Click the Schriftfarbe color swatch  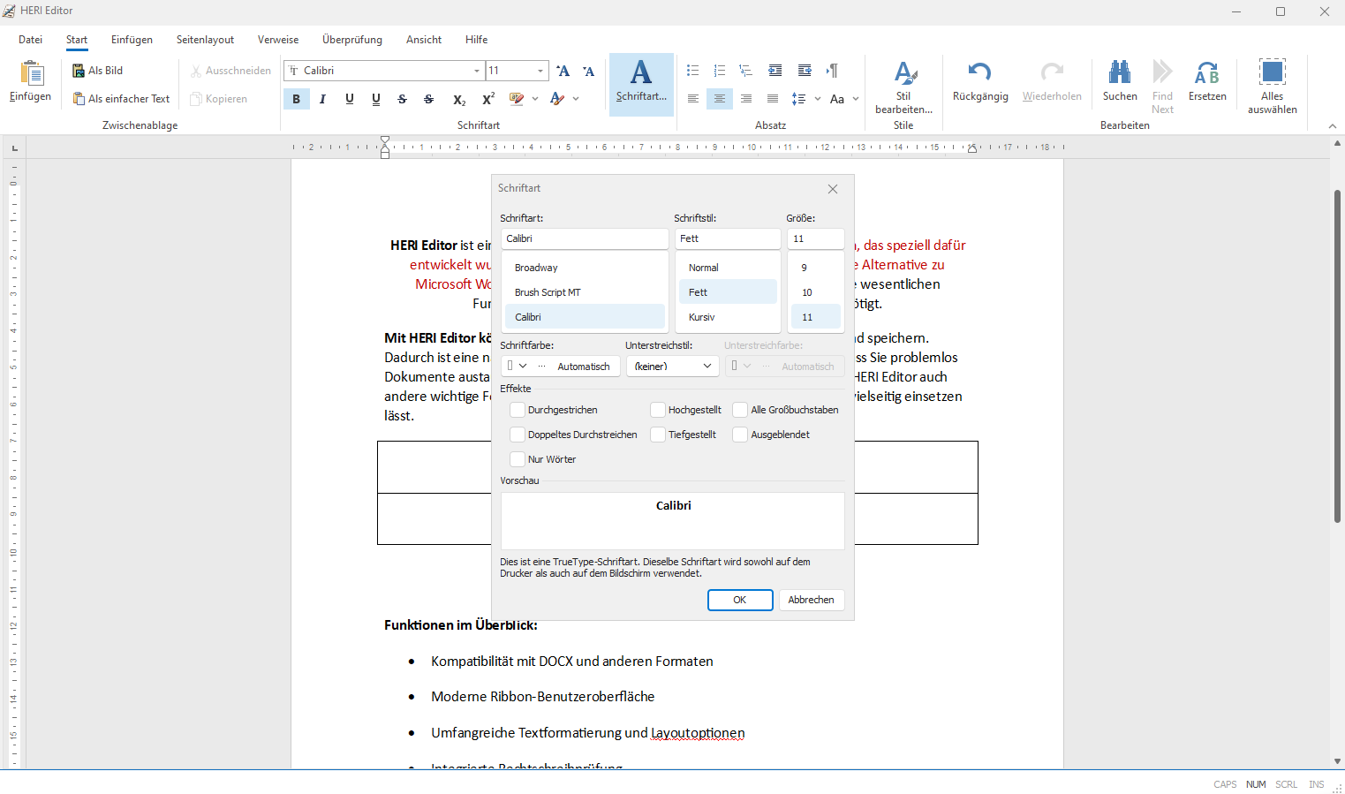pos(510,366)
